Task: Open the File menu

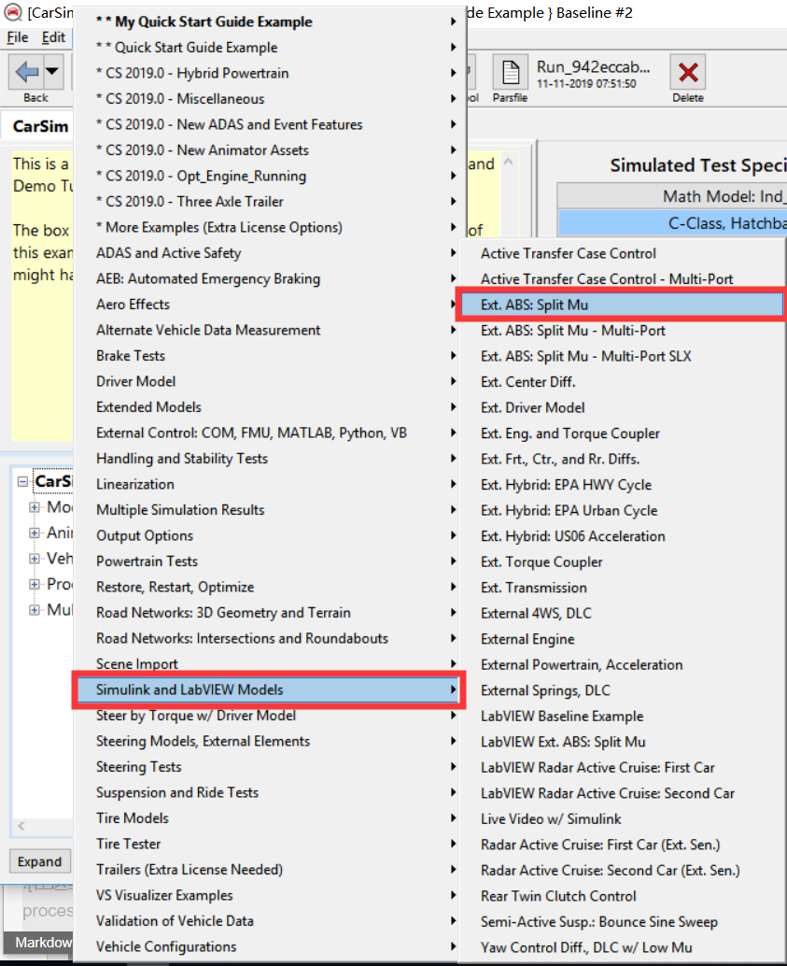Action: point(17,37)
